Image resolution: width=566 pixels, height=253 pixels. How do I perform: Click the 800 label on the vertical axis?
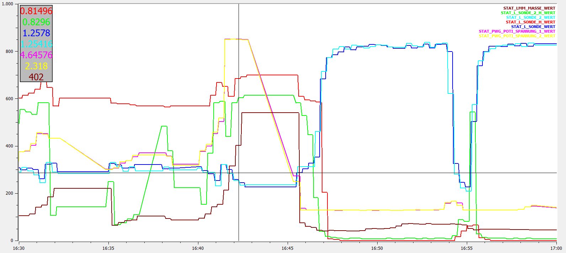(x=9, y=52)
